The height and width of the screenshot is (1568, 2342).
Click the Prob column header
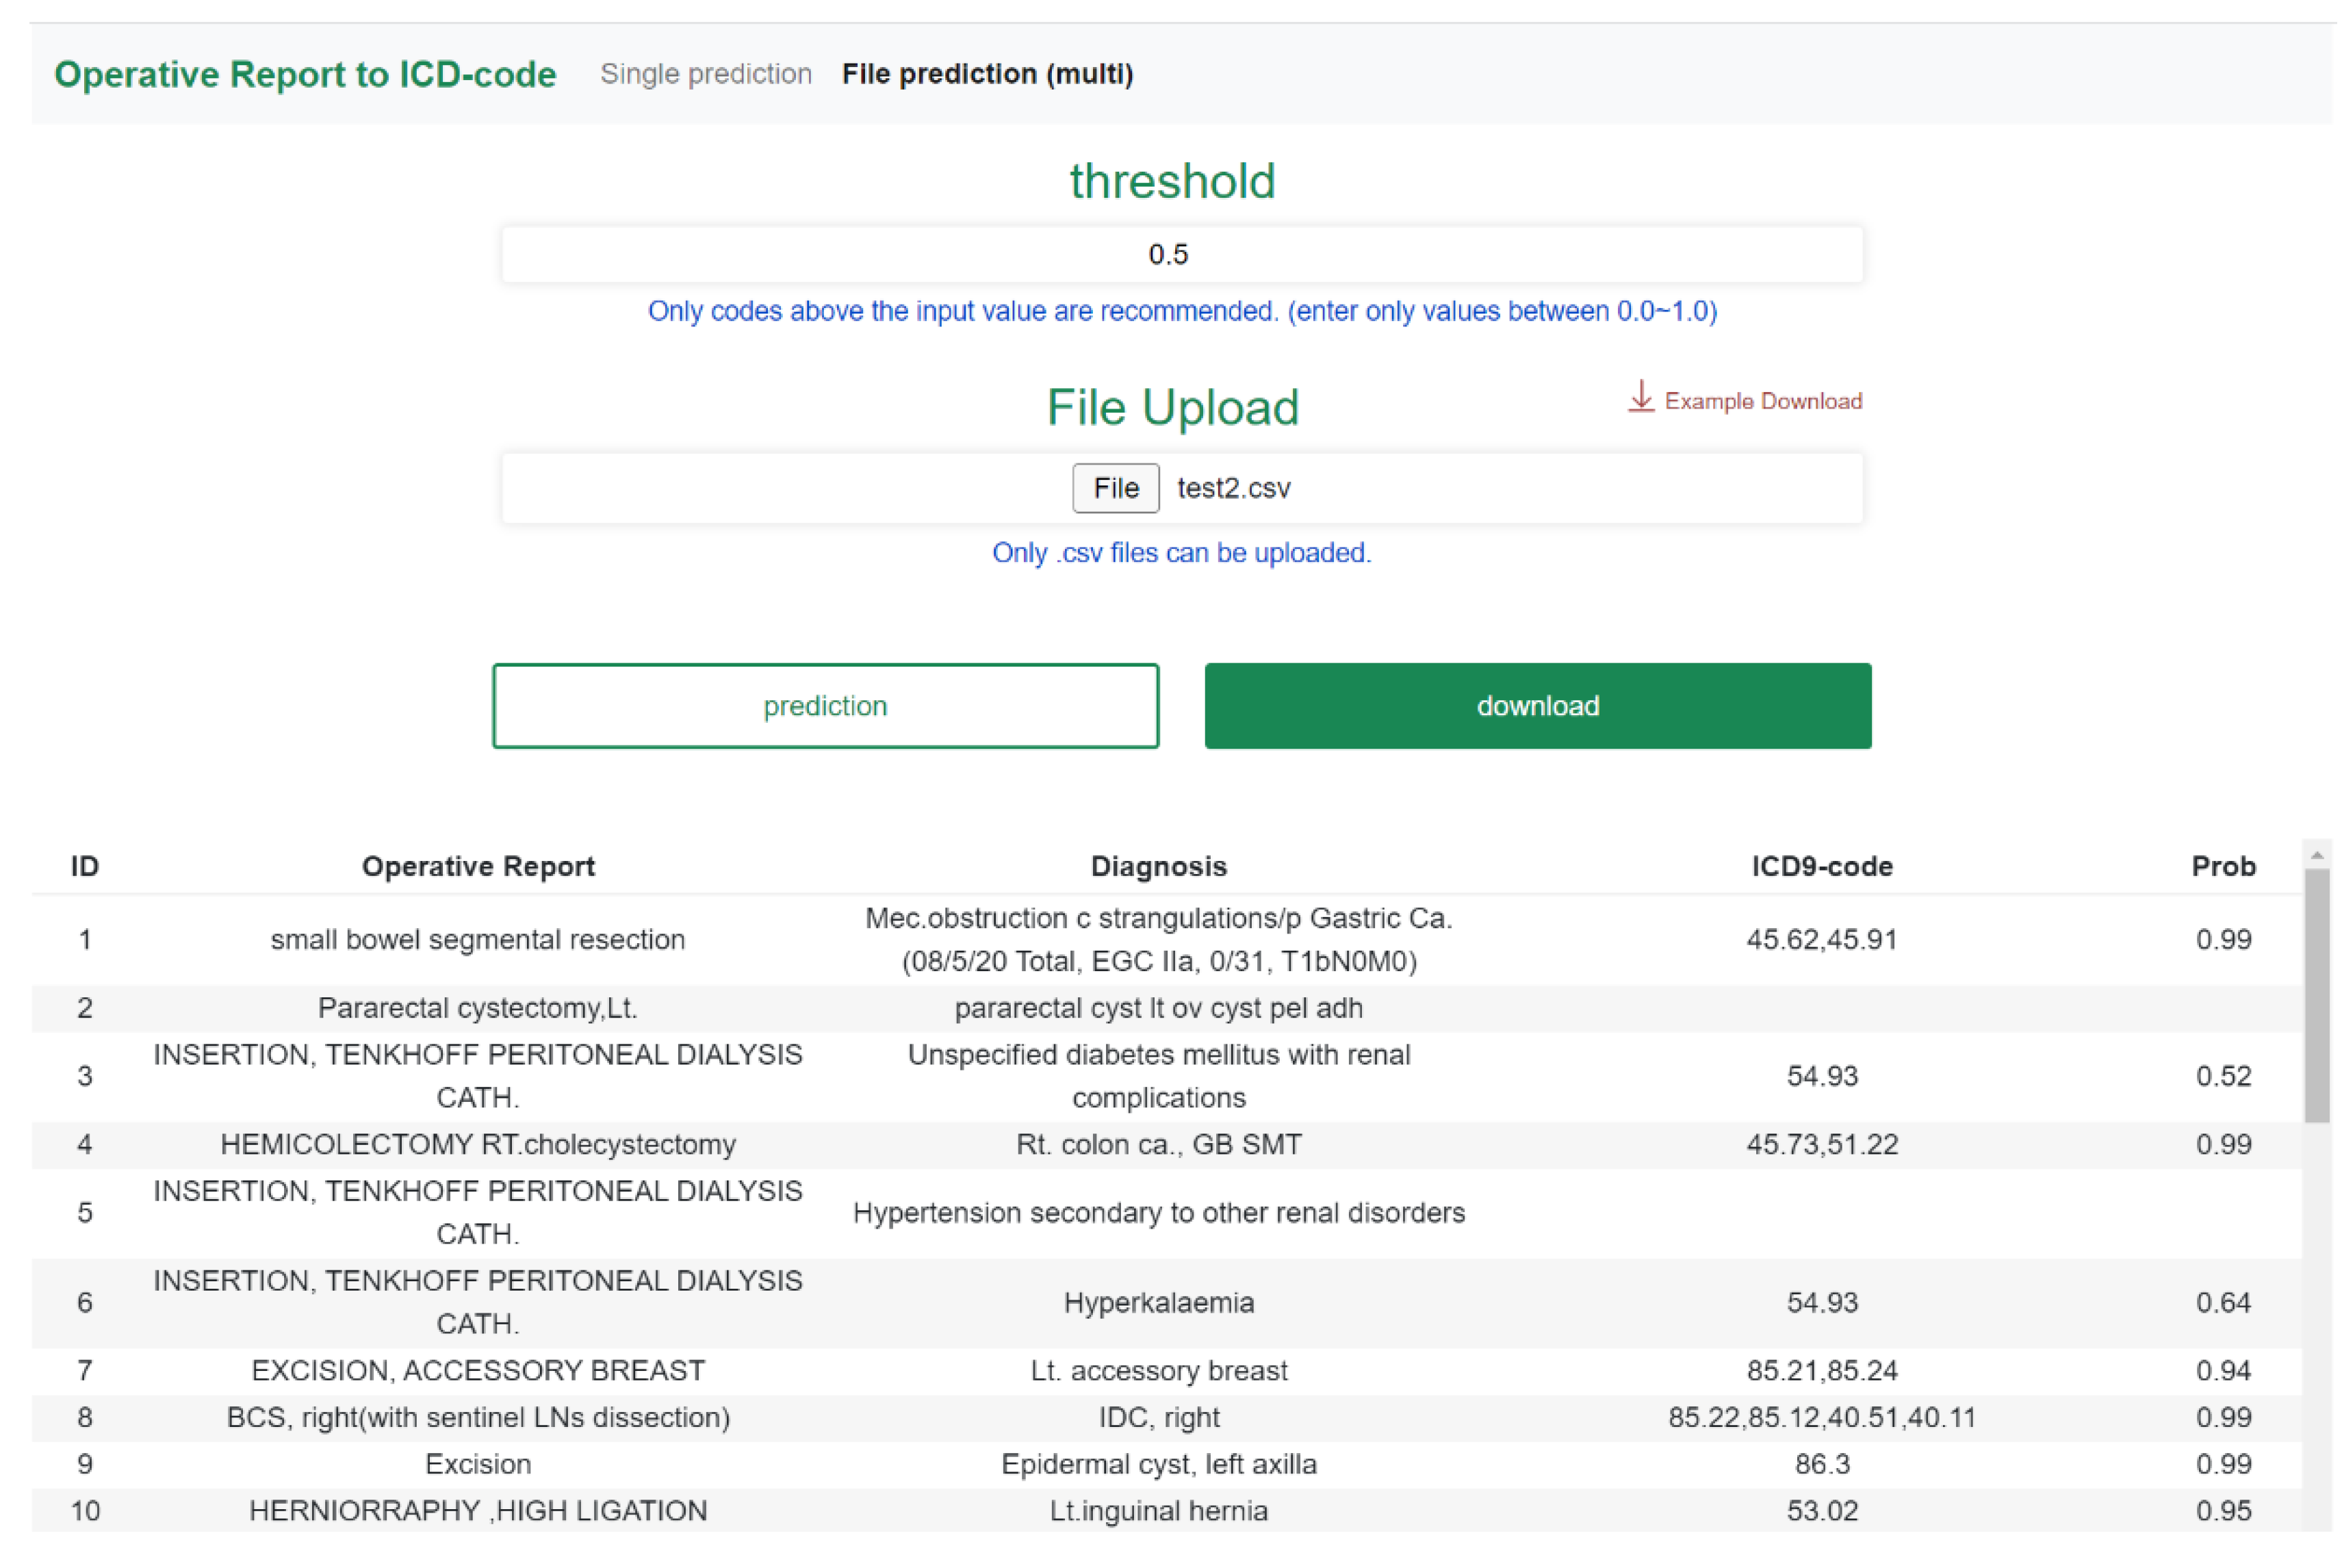click(x=2222, y=866)
